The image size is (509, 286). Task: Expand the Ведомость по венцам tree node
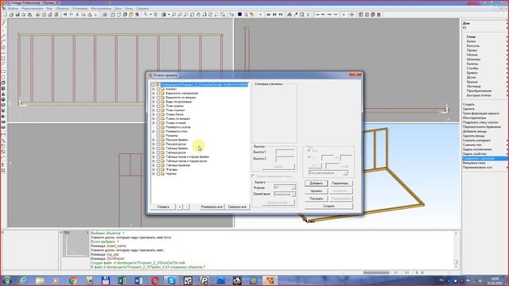click(x=153, y=97)
